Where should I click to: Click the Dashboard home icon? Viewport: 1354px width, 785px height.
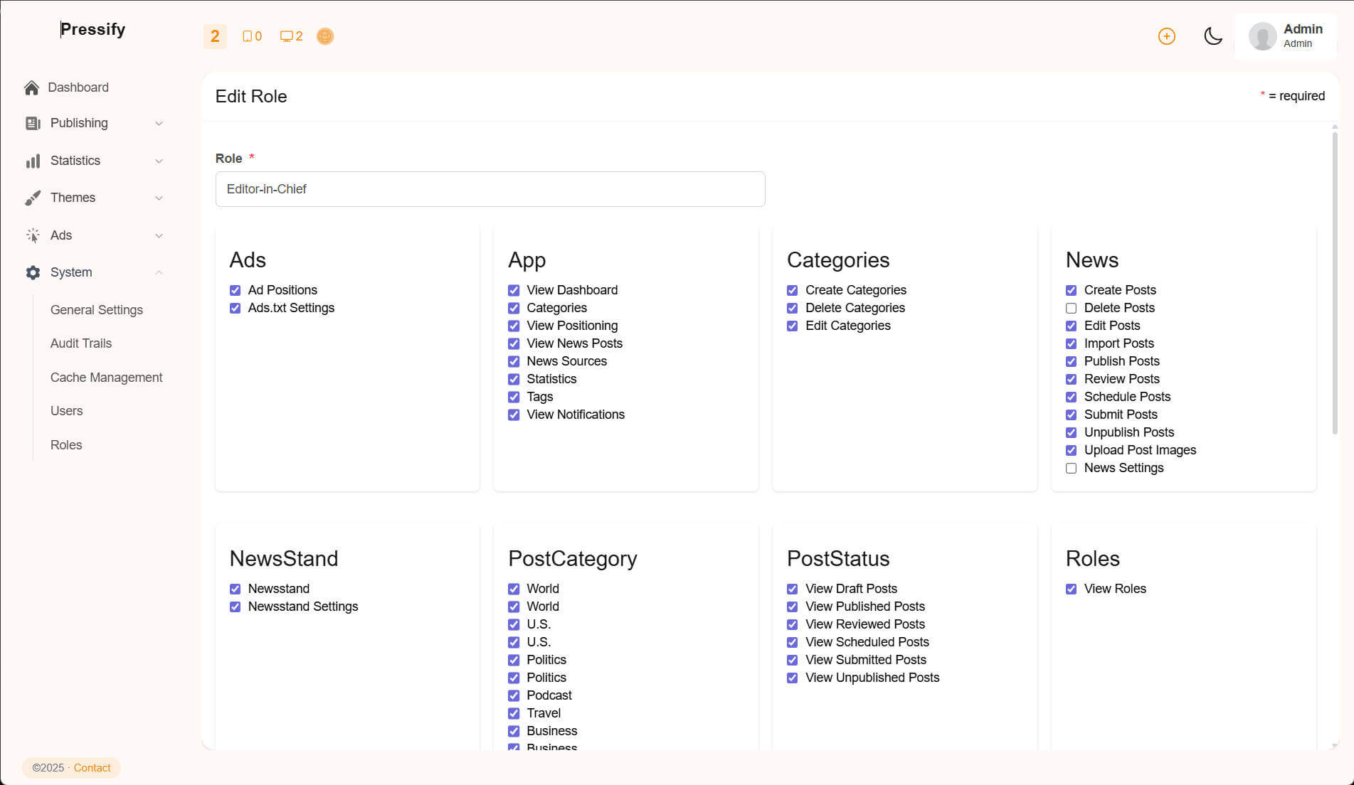tap(31, 87)
